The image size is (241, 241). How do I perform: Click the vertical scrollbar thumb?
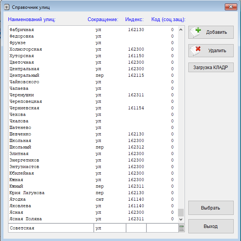point(181,212)
